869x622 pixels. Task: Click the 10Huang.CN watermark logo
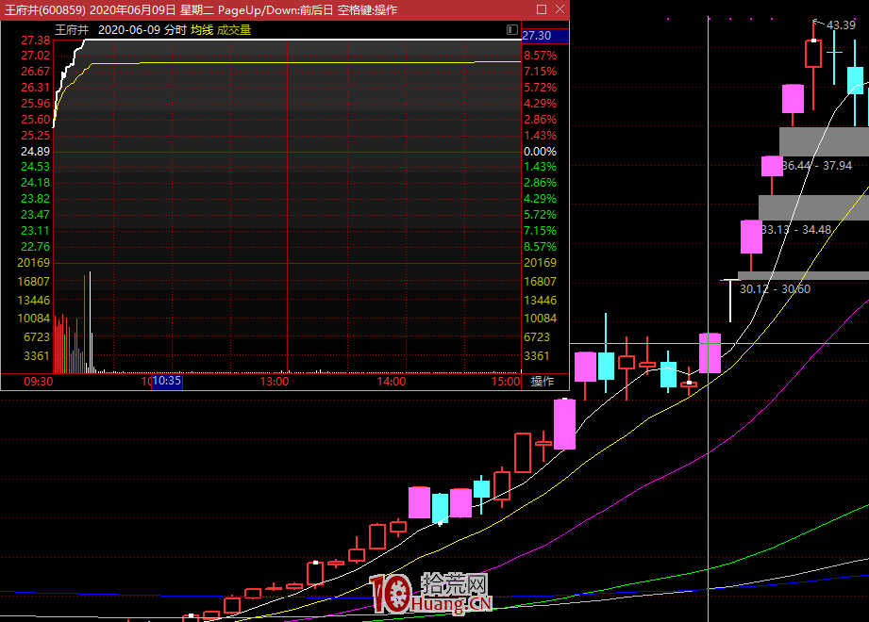(432, 592)
